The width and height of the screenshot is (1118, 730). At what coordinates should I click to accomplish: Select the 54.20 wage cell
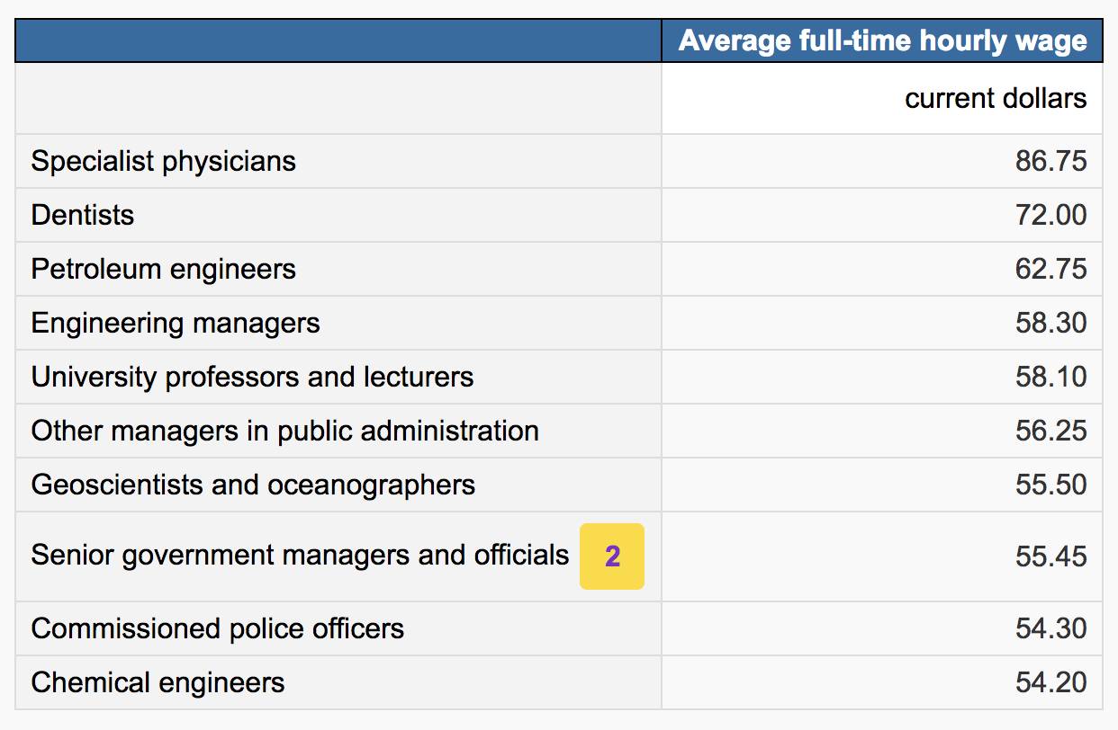coord(1050,683)
